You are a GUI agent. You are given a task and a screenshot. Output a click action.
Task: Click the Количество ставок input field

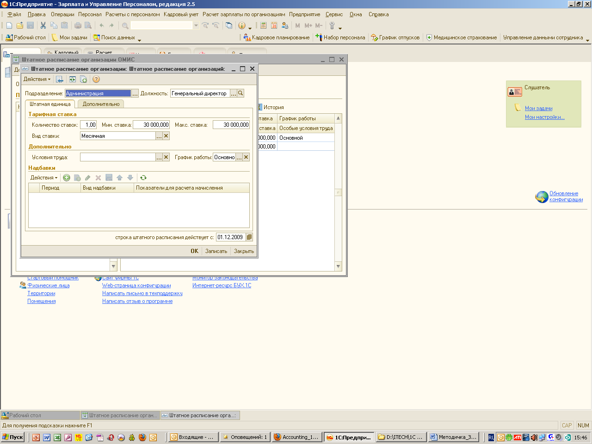pos(88,124)
